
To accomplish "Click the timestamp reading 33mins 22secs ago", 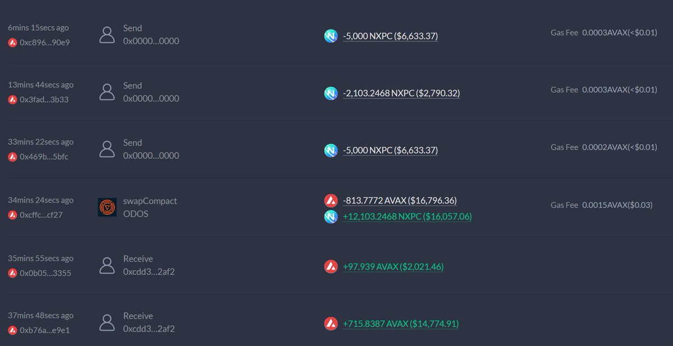I will click(40, 142).
